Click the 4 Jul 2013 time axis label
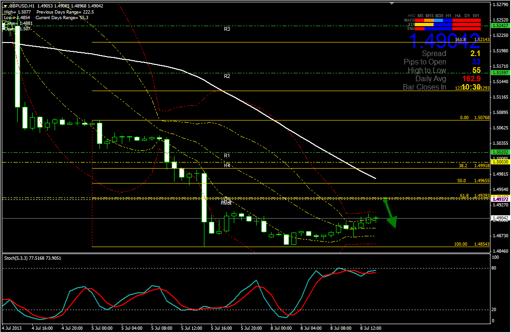The image size is (511, 333). (x=12, y=328)
